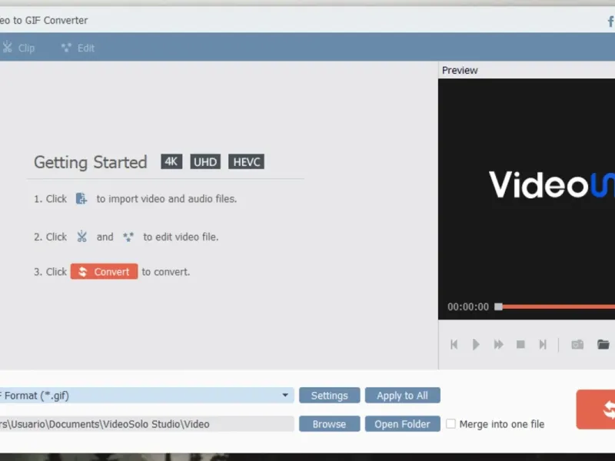Click the scissors clip icon in step 2
Screen dimensions: 615x461
click(81, 237)
